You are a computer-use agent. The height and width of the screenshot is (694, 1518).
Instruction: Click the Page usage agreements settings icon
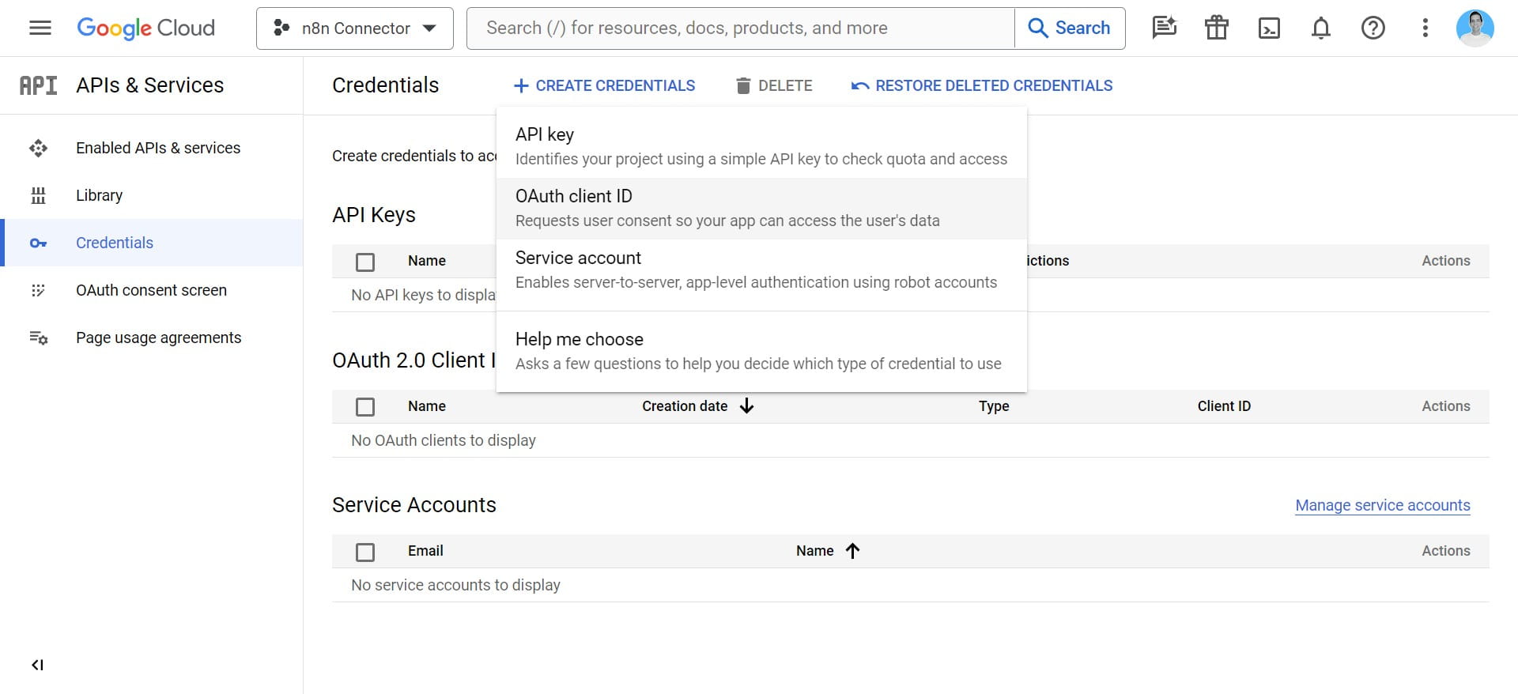tap(39, 338)
